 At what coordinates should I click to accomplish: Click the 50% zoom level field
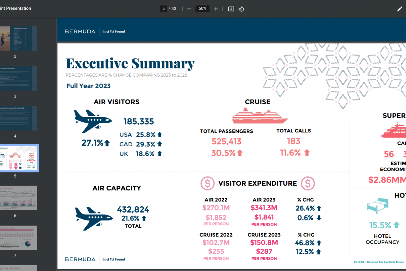(202, 9)
